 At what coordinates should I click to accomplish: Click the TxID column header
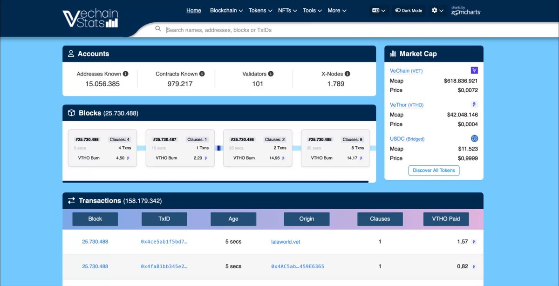[x=164, y=219]
